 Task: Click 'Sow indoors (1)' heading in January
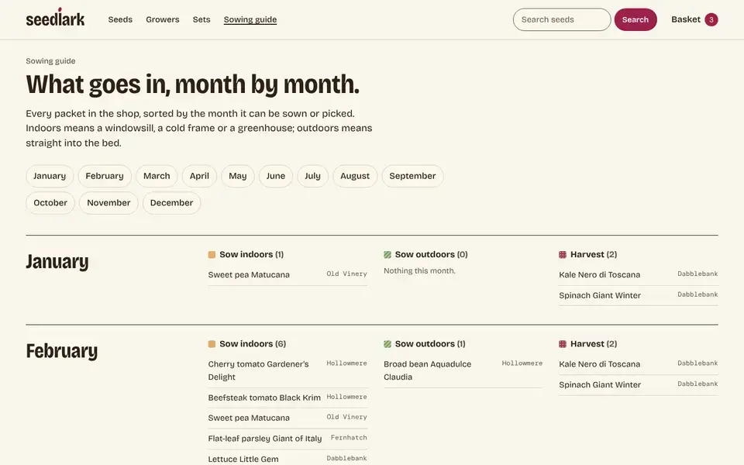point(251,255)
